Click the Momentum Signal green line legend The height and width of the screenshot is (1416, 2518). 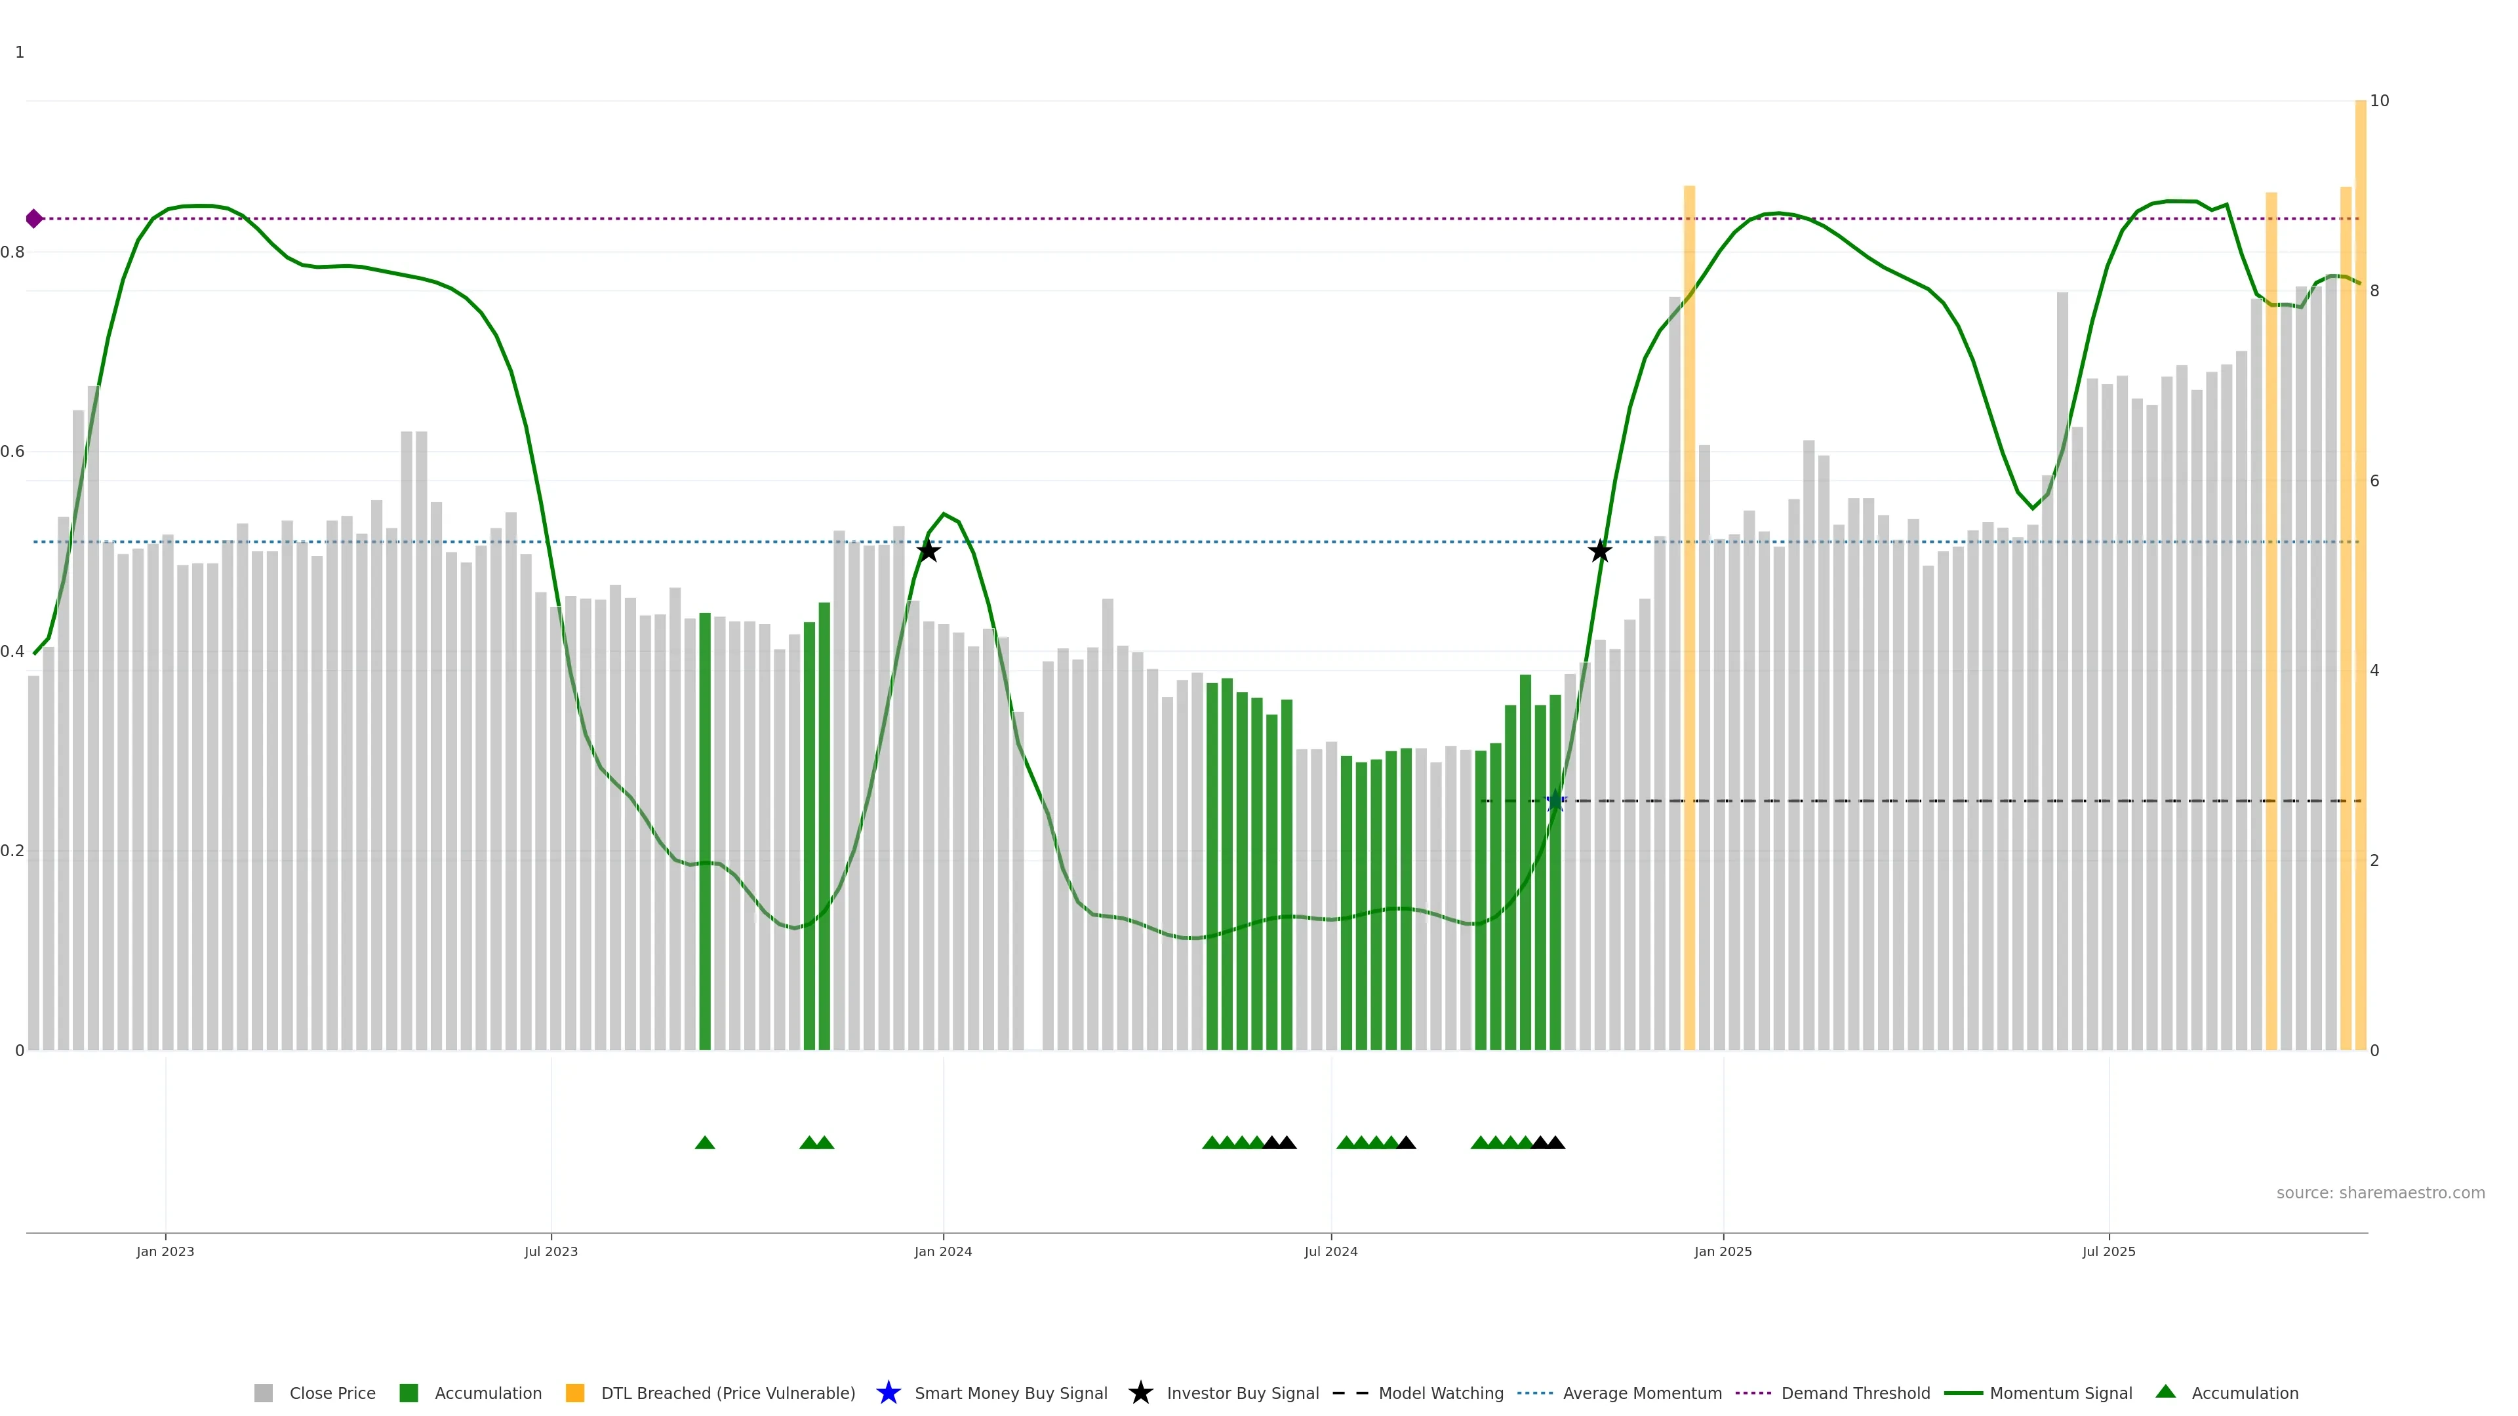1963,1394
